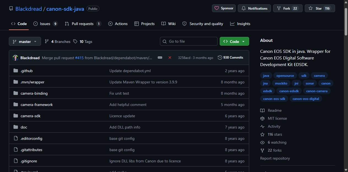
Task: Click the opensource topic tag
Action: tap(285, 76)
